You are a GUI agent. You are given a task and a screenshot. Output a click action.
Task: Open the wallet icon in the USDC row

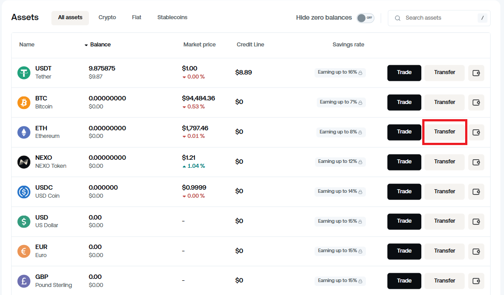click(x=476, y=191)
